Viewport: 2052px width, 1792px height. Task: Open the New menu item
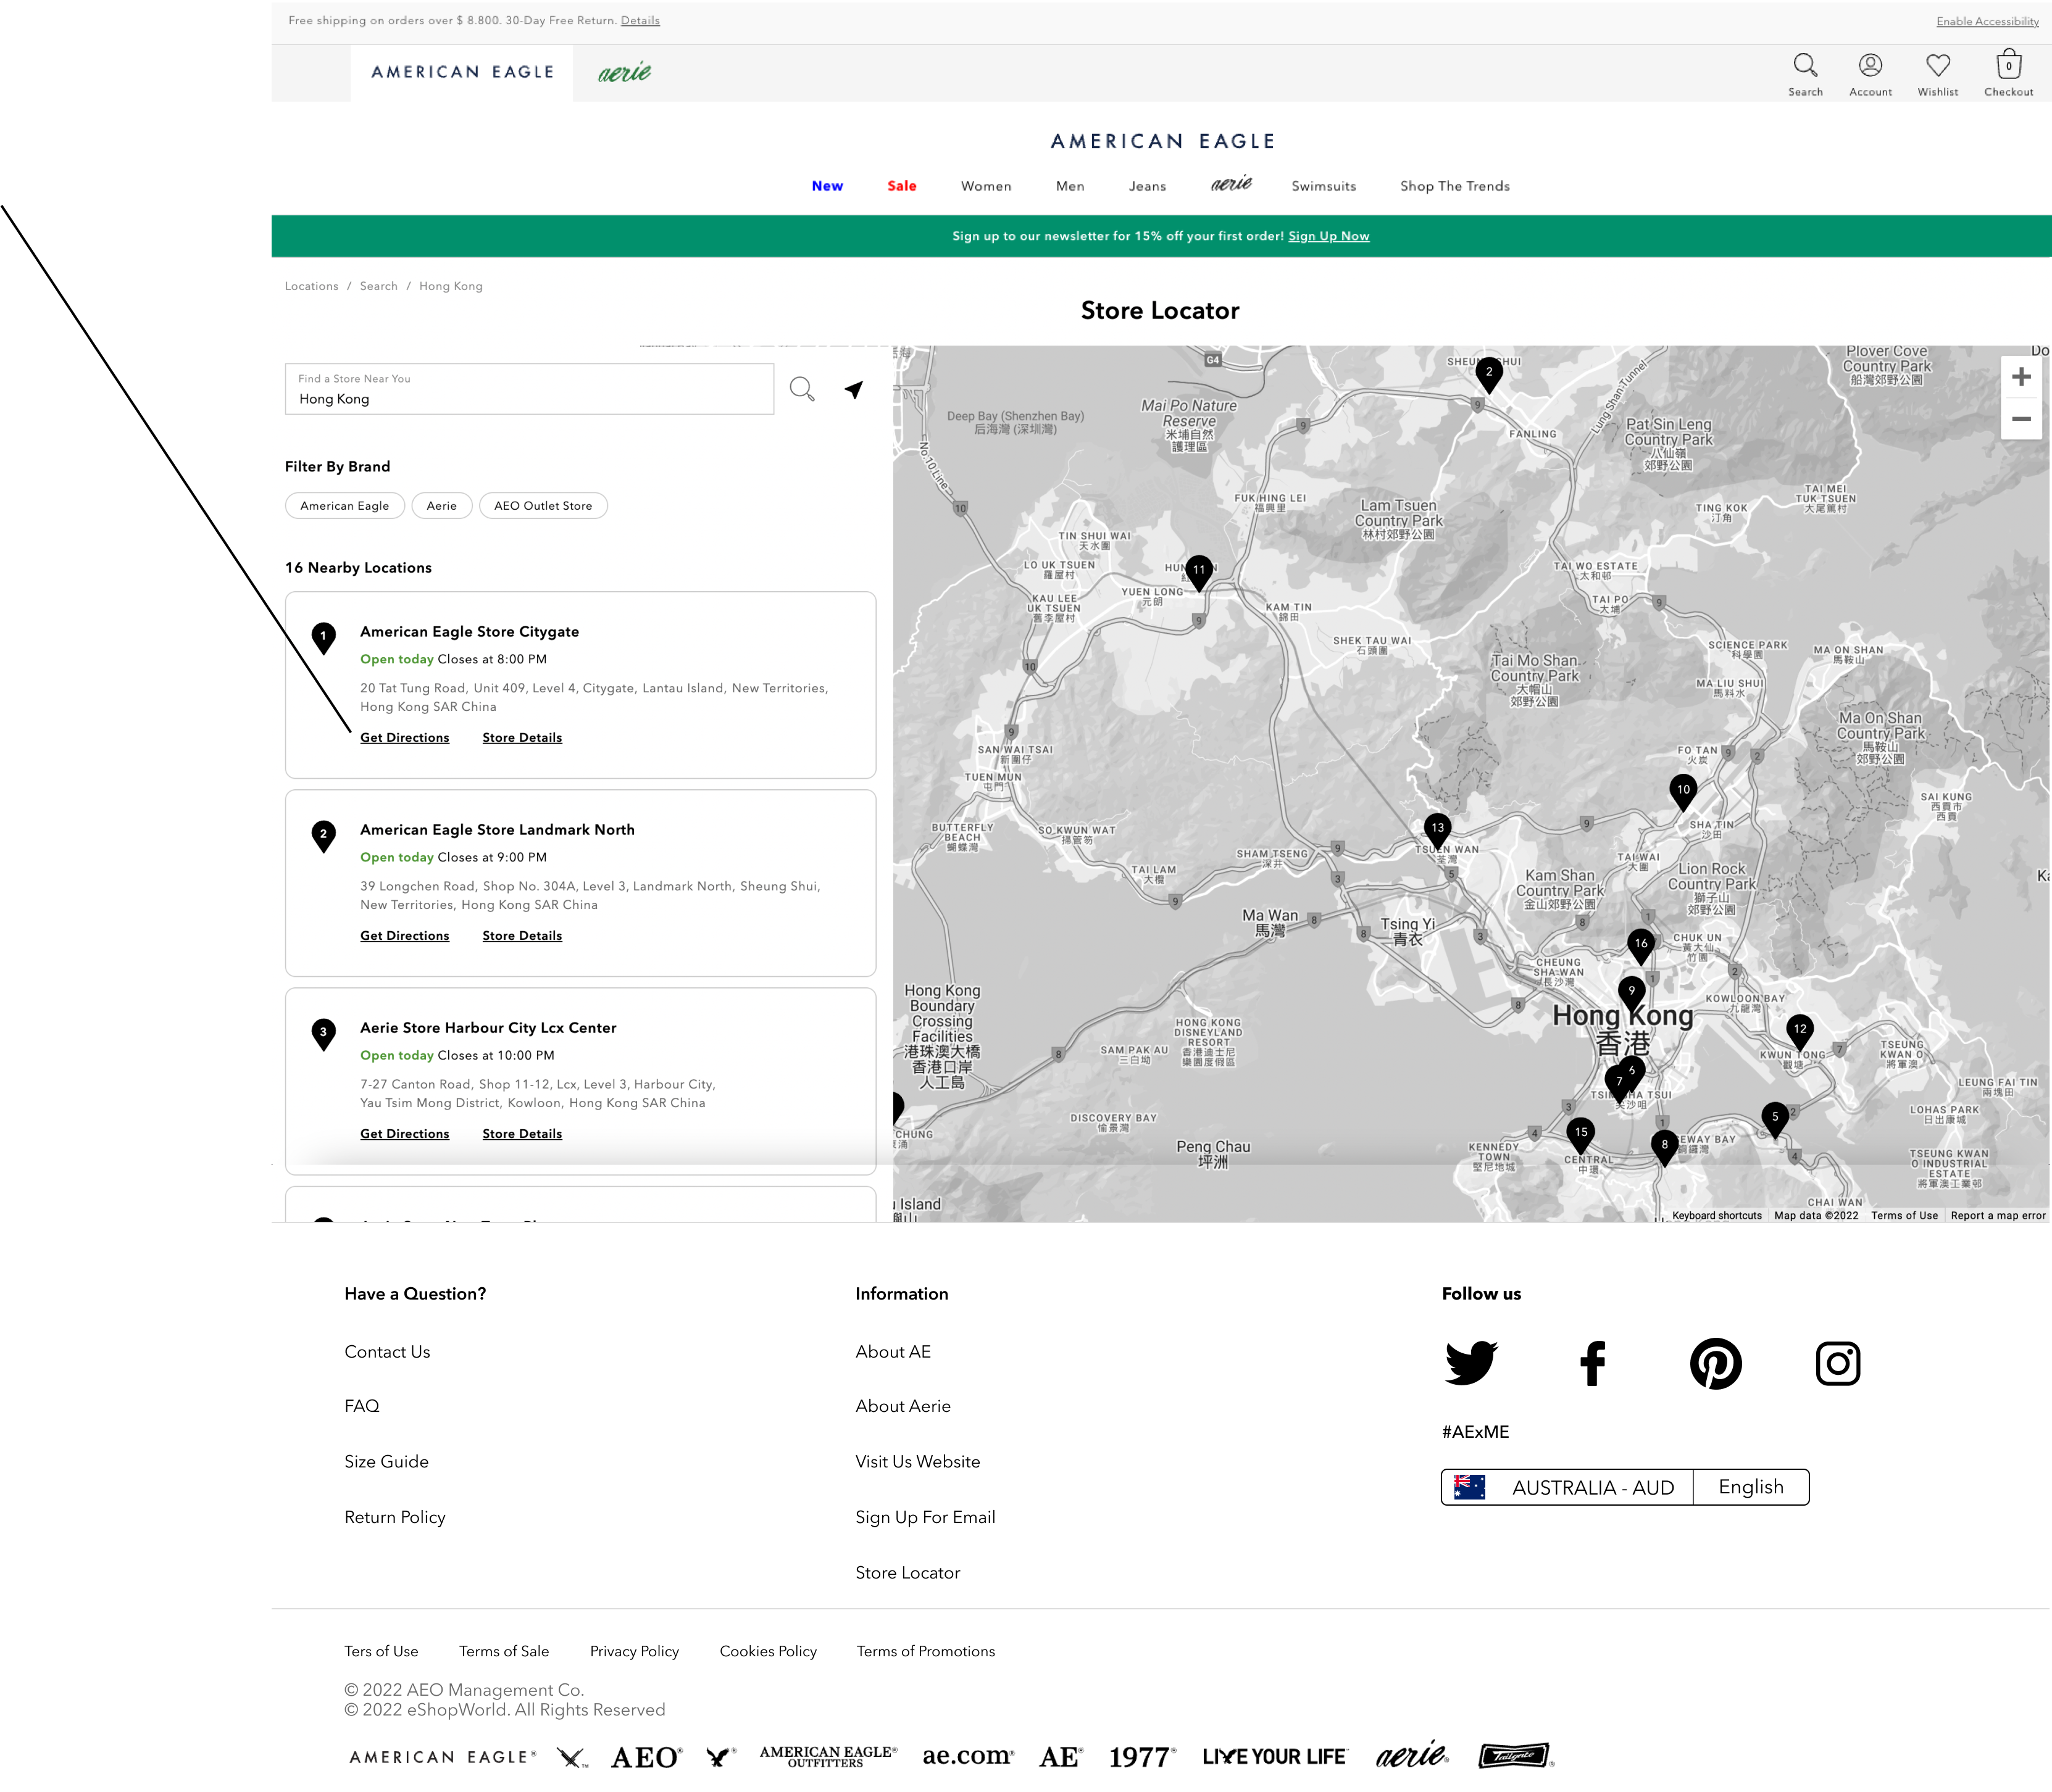pos(827,186)
